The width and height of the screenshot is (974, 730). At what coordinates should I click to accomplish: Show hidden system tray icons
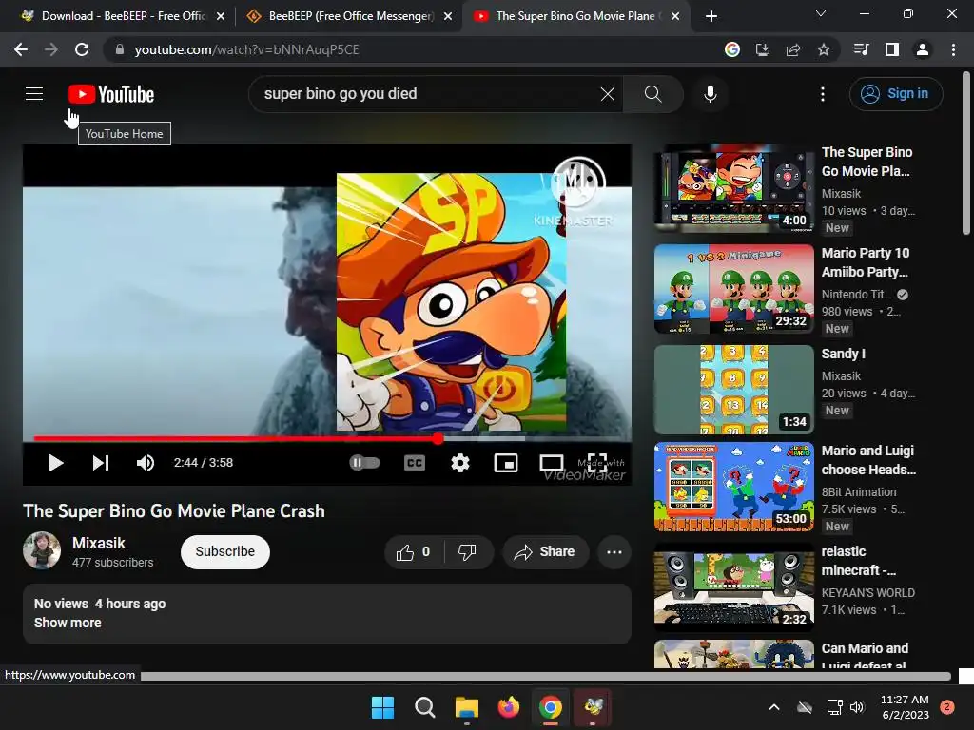pos(774,707)
